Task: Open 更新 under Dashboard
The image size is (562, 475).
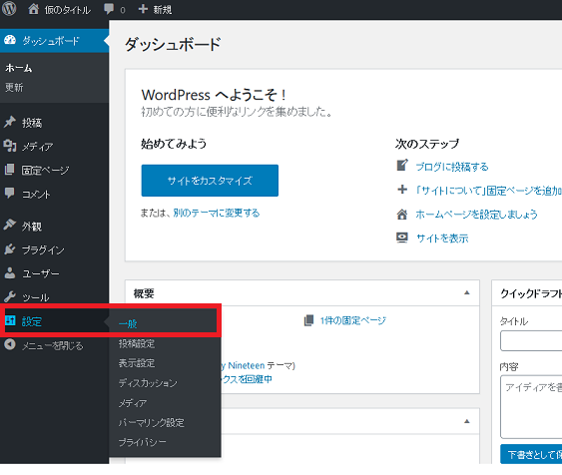Action: click(x=14, y=87)
